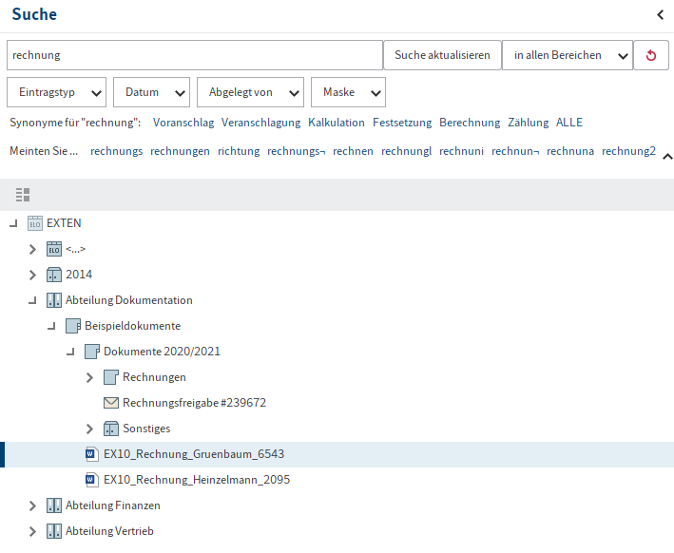The image size is (674, 553).
Task: Choose the 'rechnungen' suggestion
Action: (180, 151)
